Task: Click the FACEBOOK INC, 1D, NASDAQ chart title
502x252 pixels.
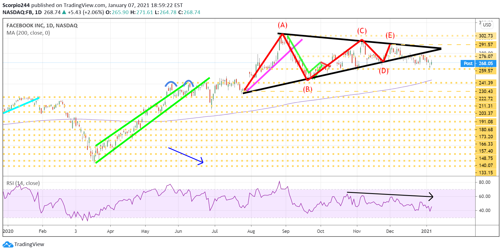Action: 42,26
